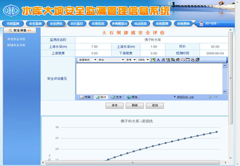Click the 刷新 refresh button
The image size is (240, 166).
click(135, 105)
